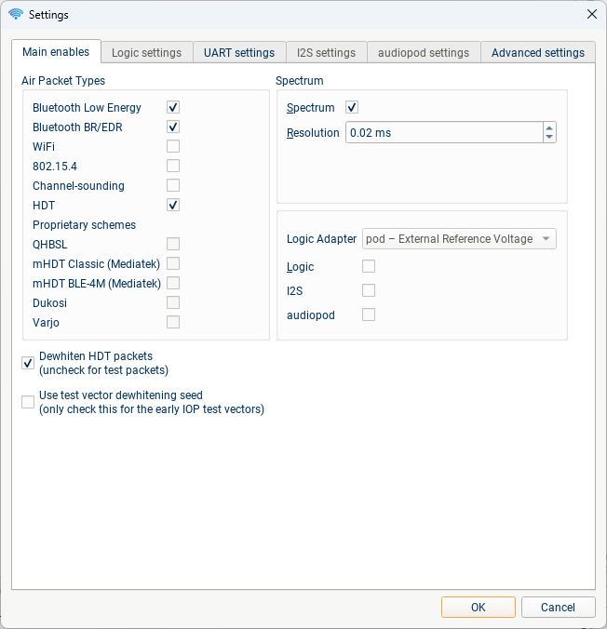Switch to the Logic settings tab

(x=146, y=53)
